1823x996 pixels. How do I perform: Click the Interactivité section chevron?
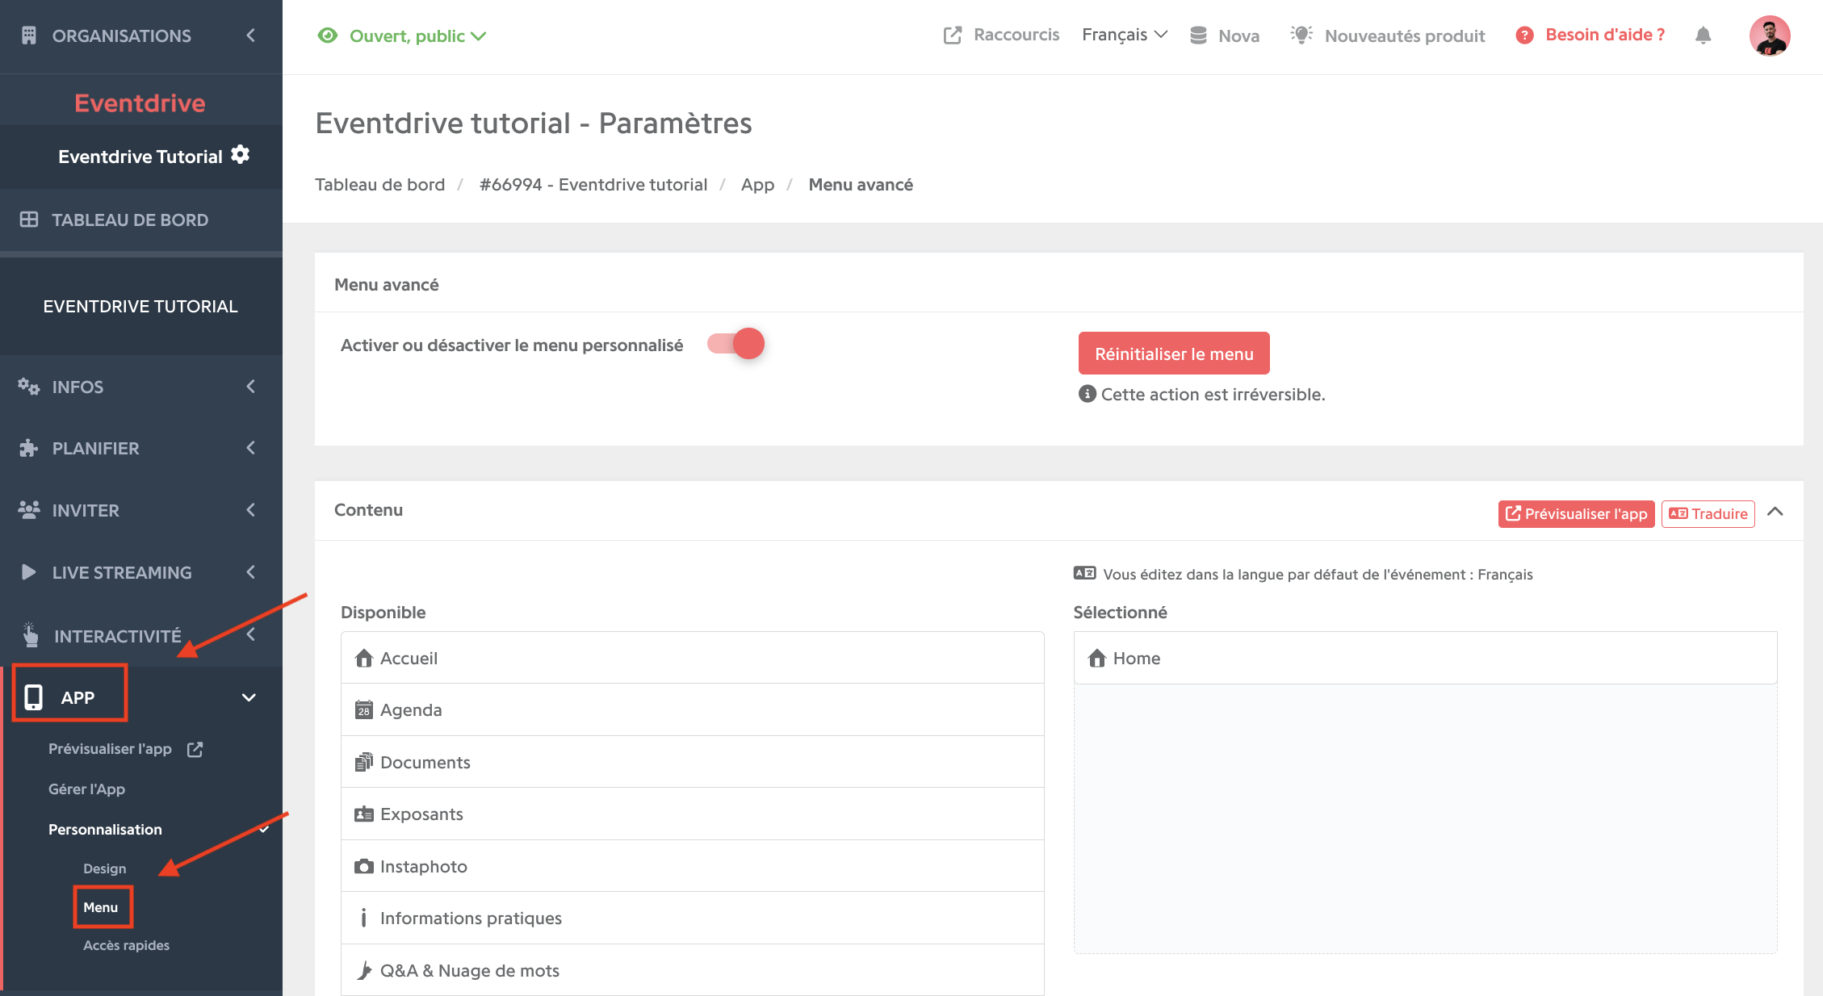251,634
